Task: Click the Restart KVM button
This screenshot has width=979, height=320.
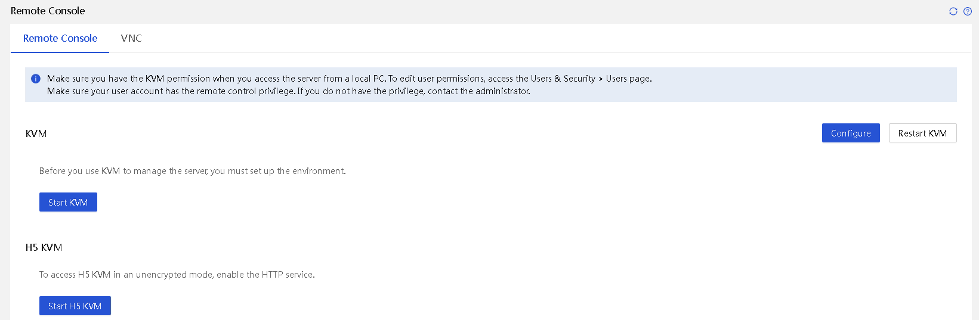Action: coord(922,133)
